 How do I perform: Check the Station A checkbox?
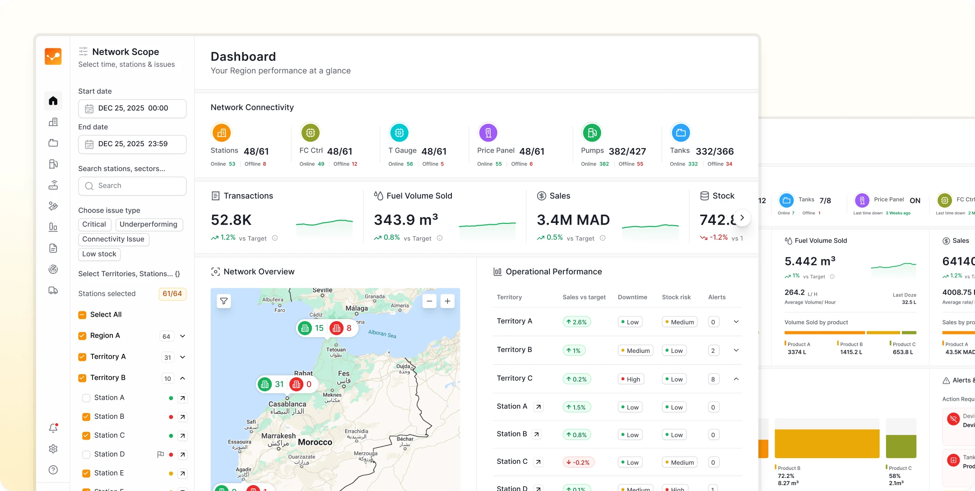pyautogui.click(x=86, y=398)
